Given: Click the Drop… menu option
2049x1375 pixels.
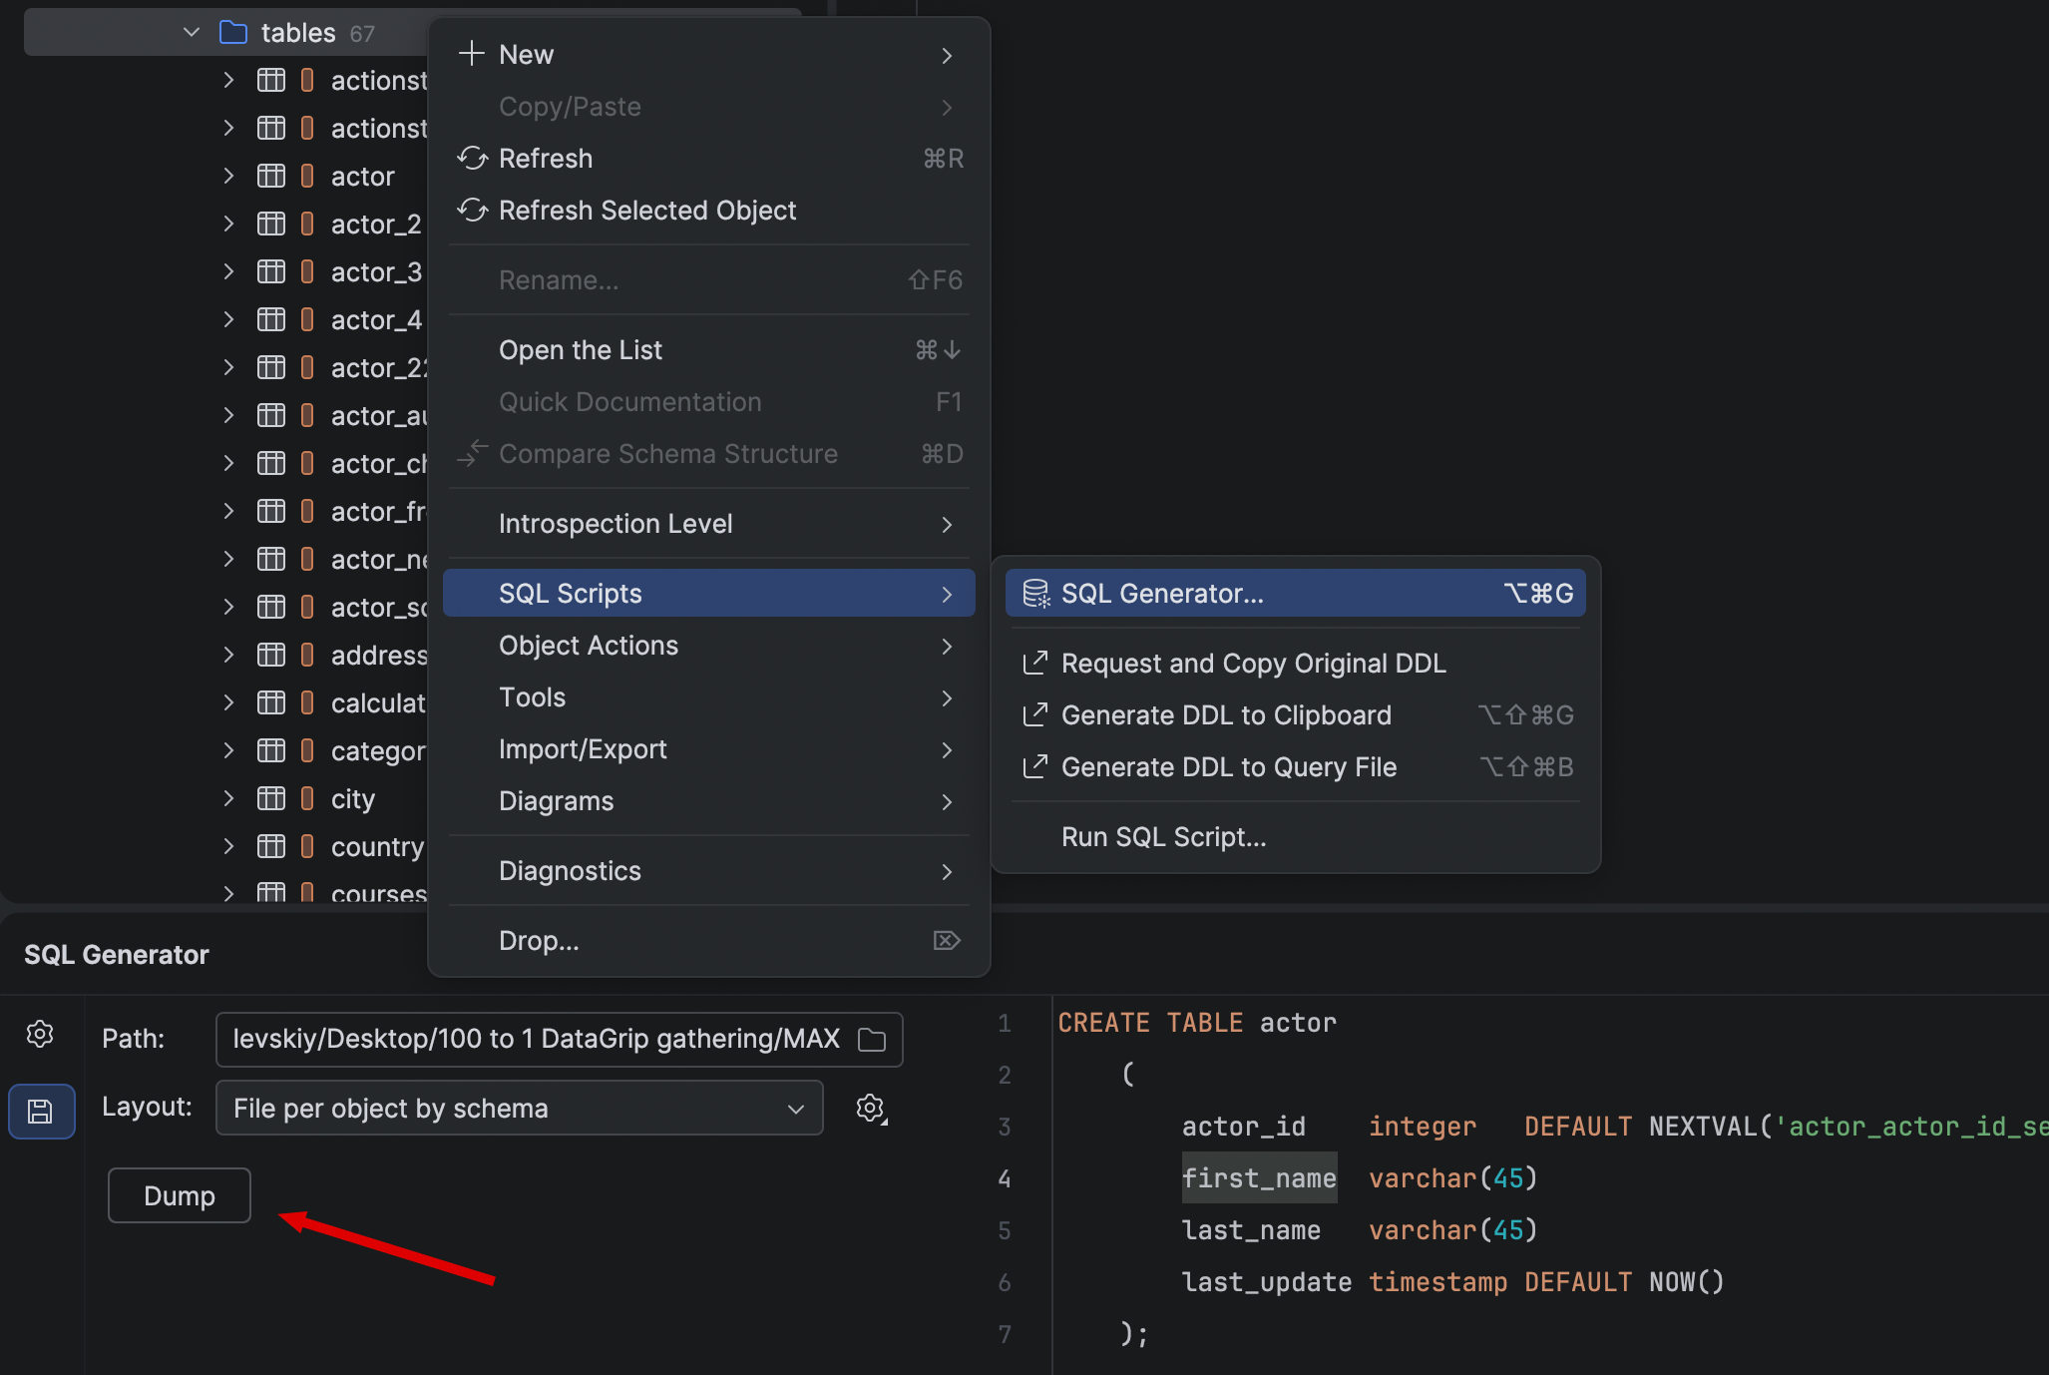Looking at the screenshot, I should pyautogui.click(x=539, y=941).
